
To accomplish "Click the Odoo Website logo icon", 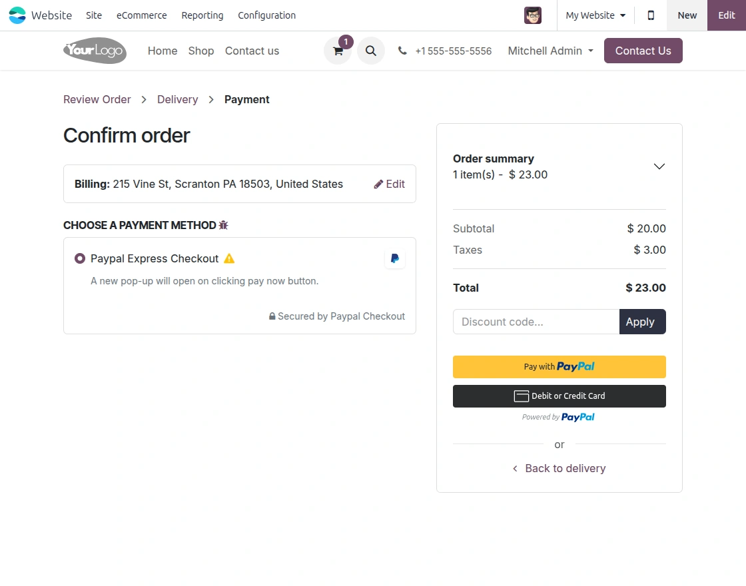I will coord(17,15).
